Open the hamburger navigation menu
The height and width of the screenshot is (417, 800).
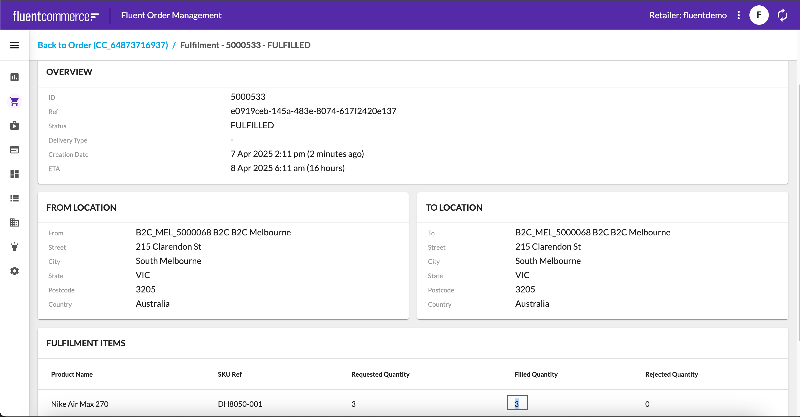[14, 45]
